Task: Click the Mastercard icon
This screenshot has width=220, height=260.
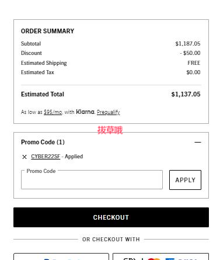Action: [x=154, y=259]
